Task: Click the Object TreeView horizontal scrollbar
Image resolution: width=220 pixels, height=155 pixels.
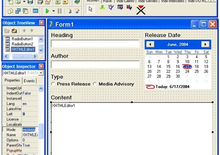Action: tap(20, 56)
